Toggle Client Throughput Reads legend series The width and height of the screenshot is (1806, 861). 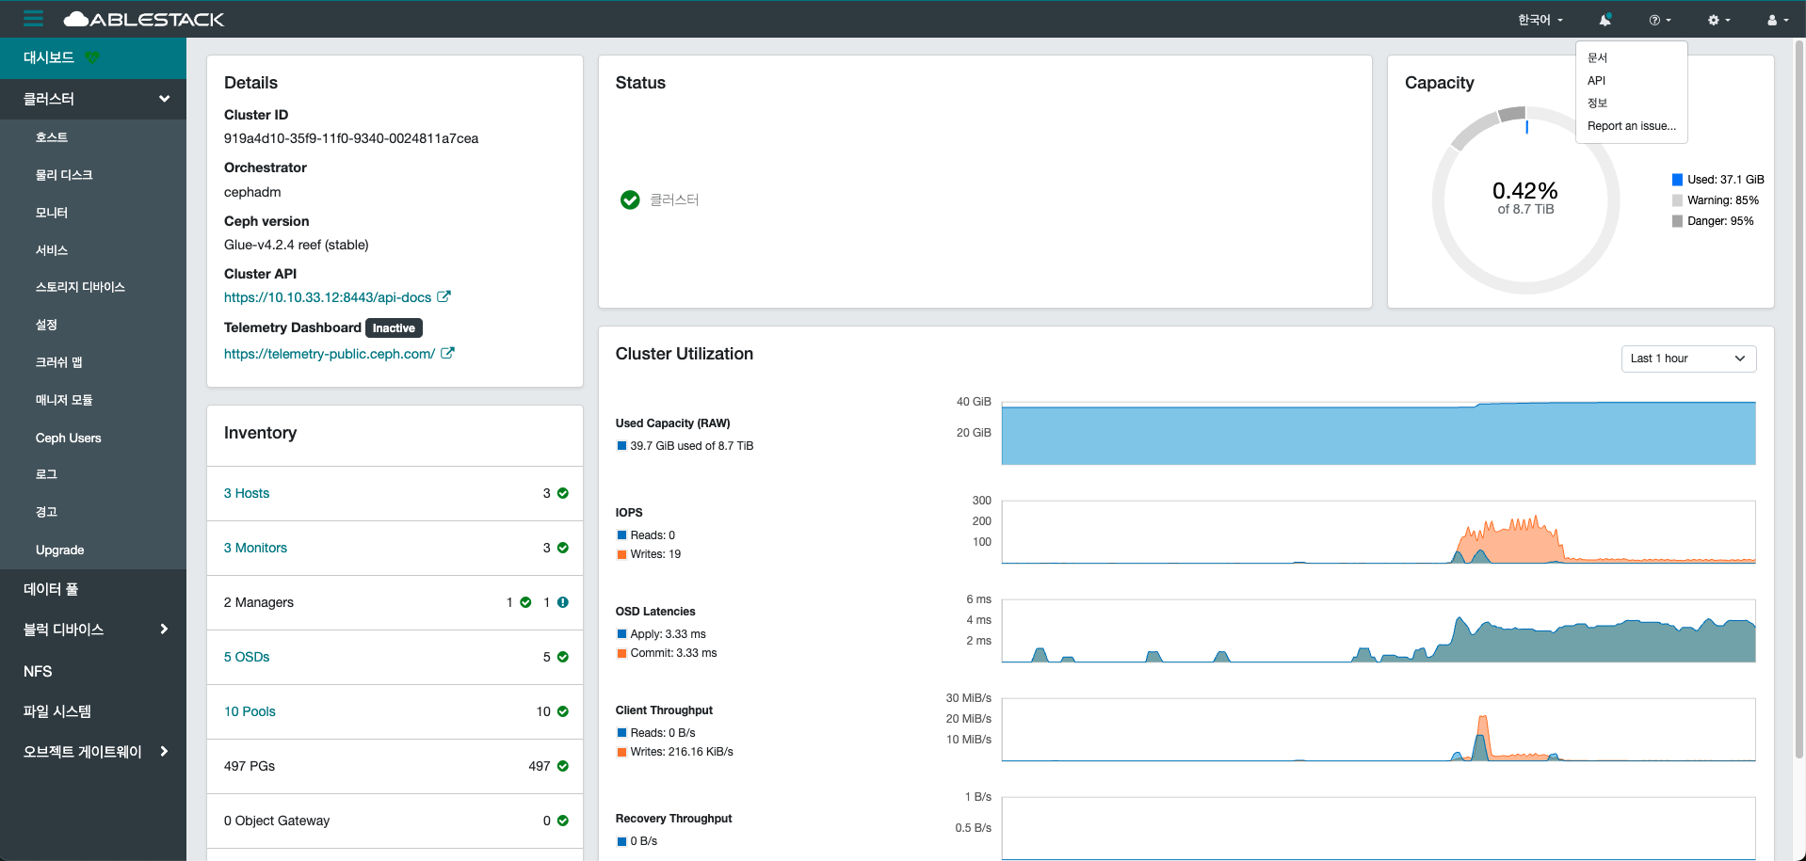click(x=621, y=733)
